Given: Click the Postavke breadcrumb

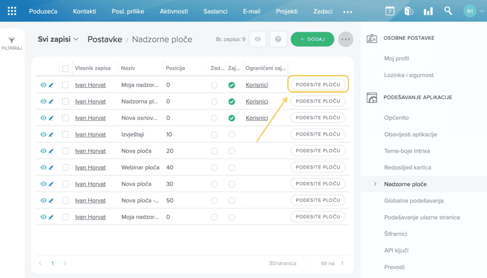Looking at the screenshot, I should (105, 39).
